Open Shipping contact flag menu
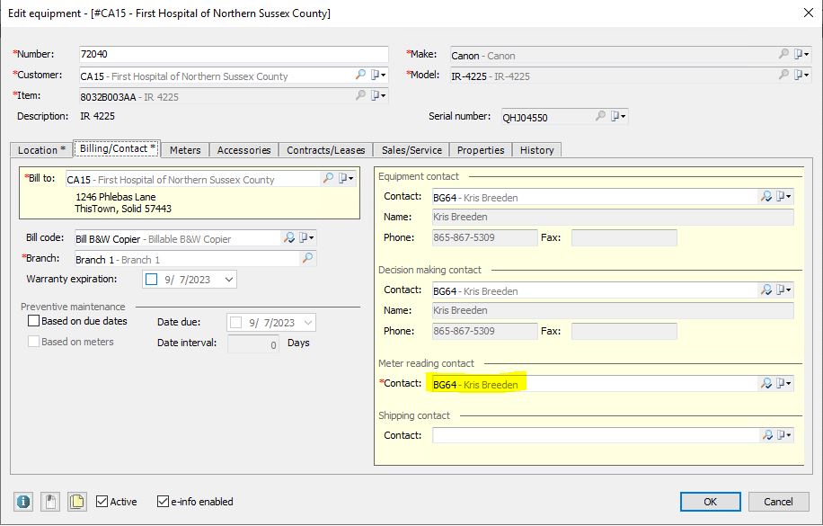 coord(784,435)
